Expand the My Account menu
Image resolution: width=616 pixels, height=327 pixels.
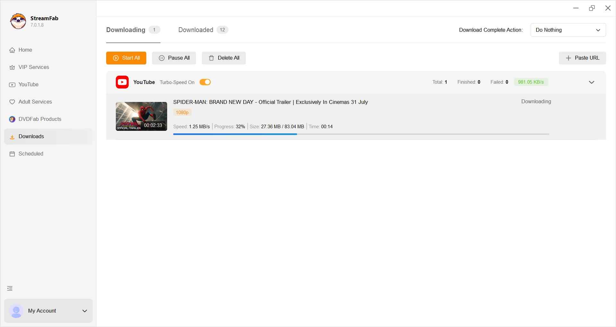coord(84,311)
